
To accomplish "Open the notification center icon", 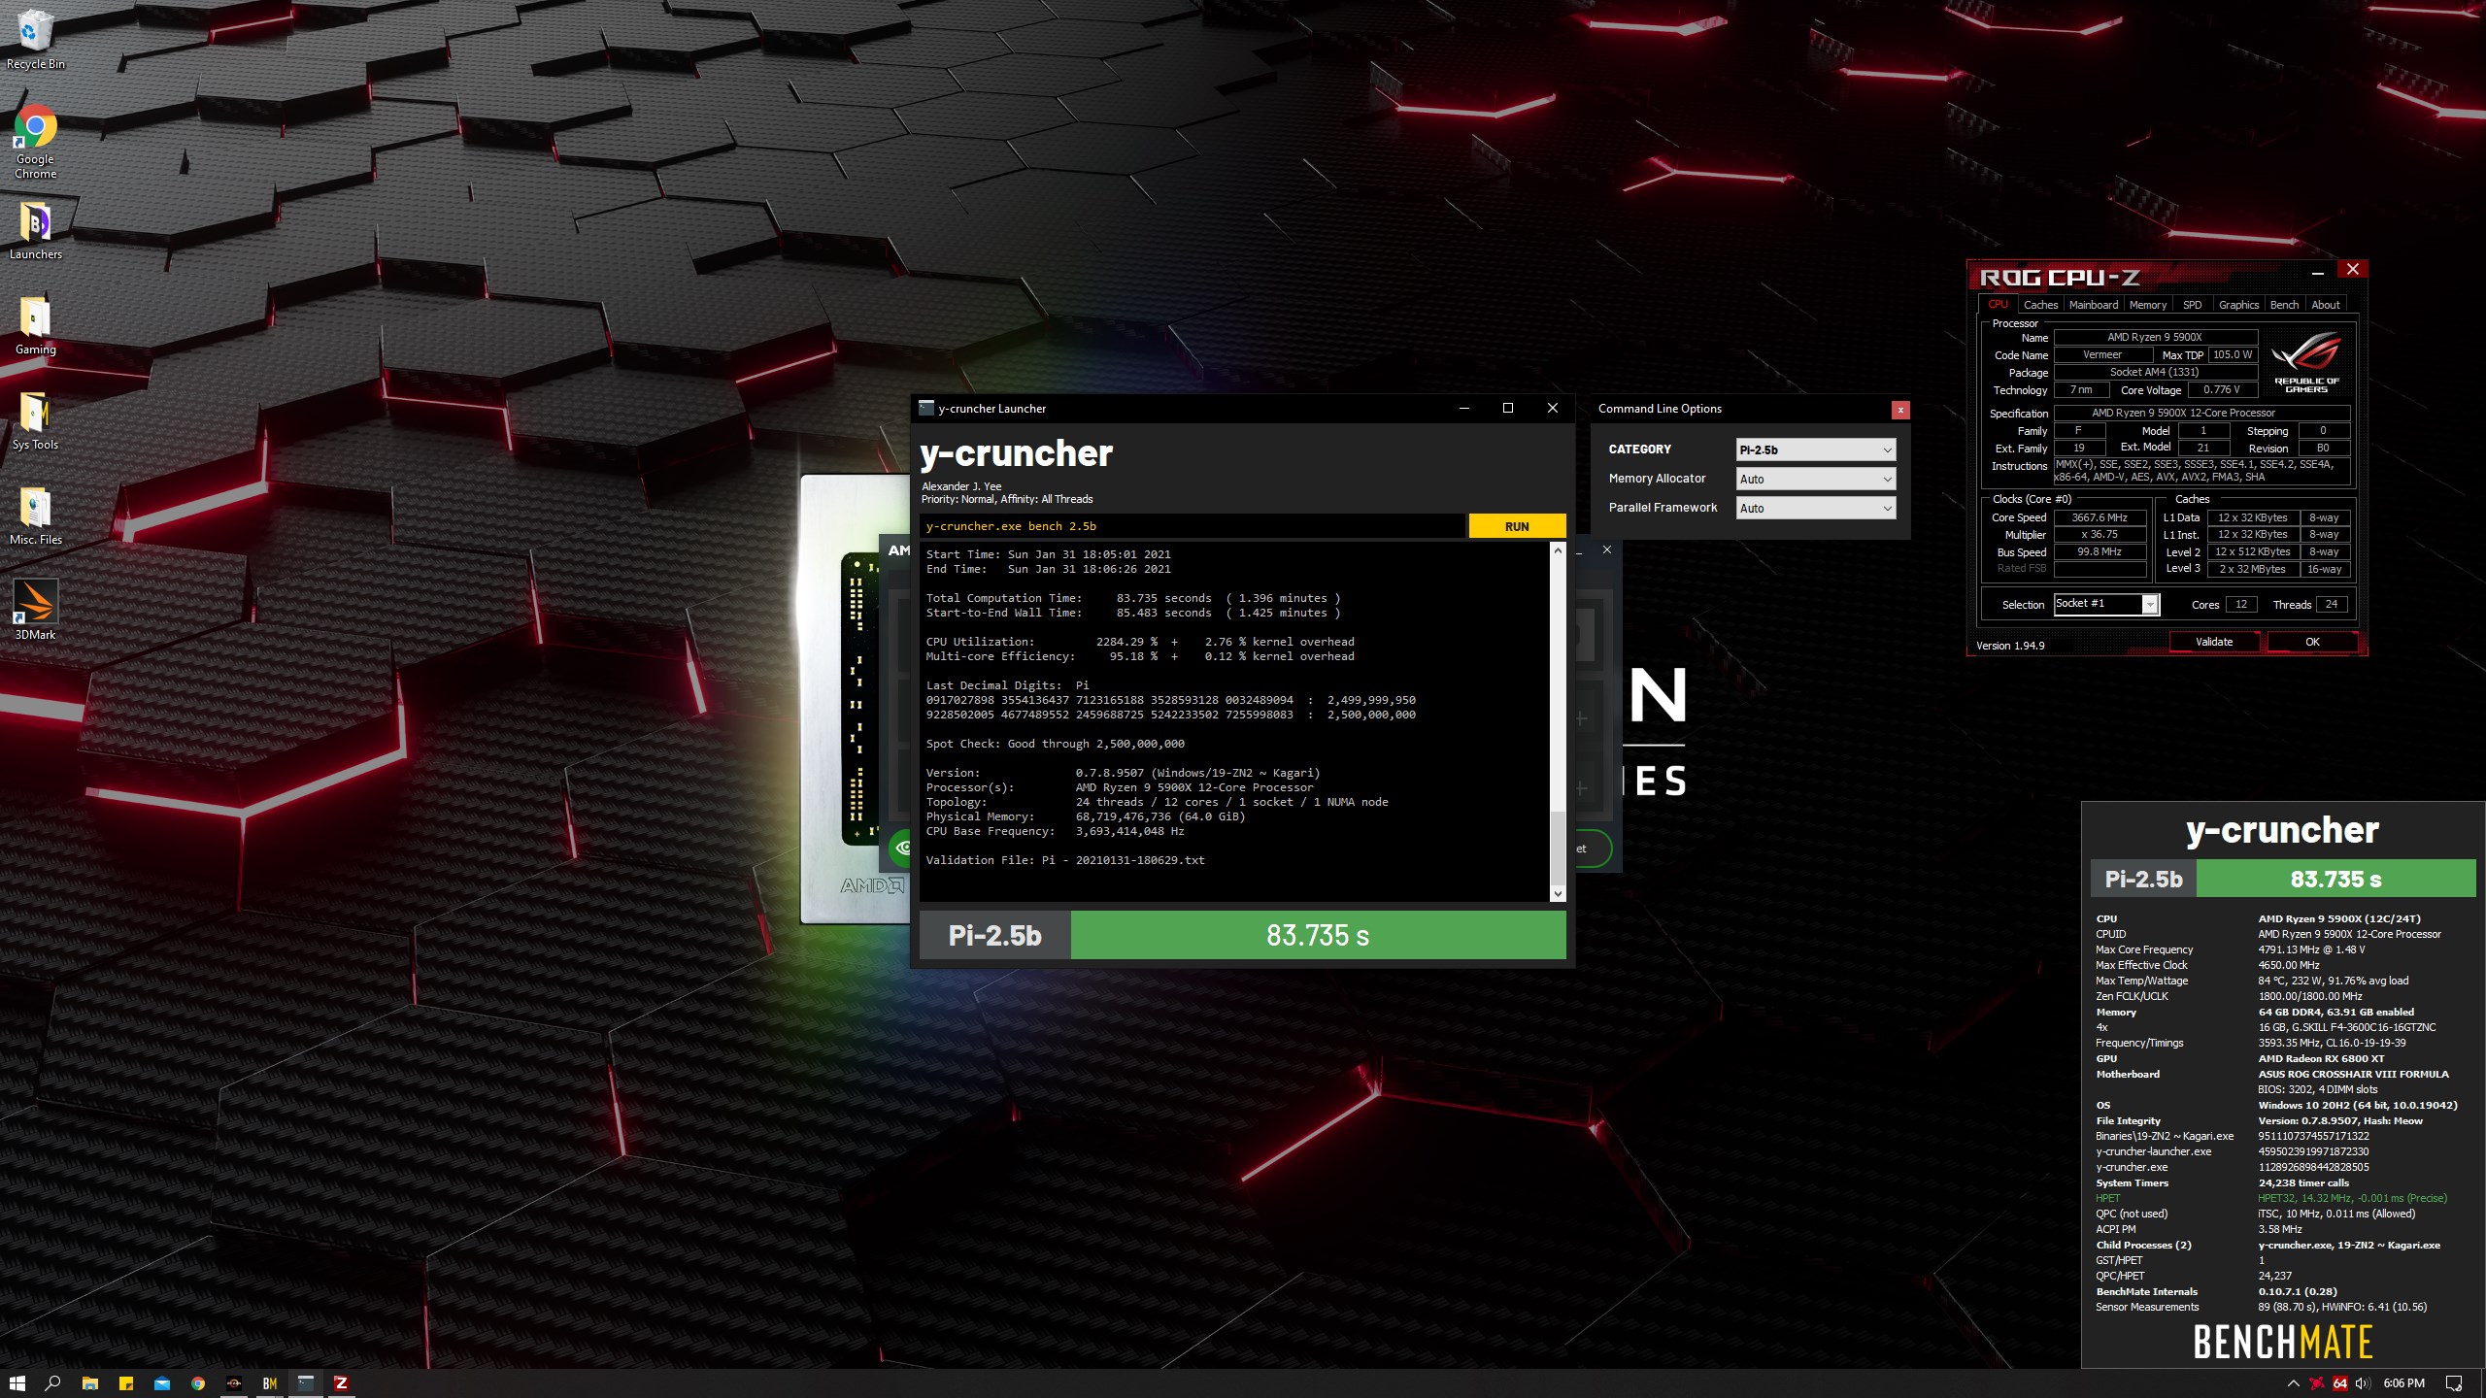I will [x=2454, y=1383].
